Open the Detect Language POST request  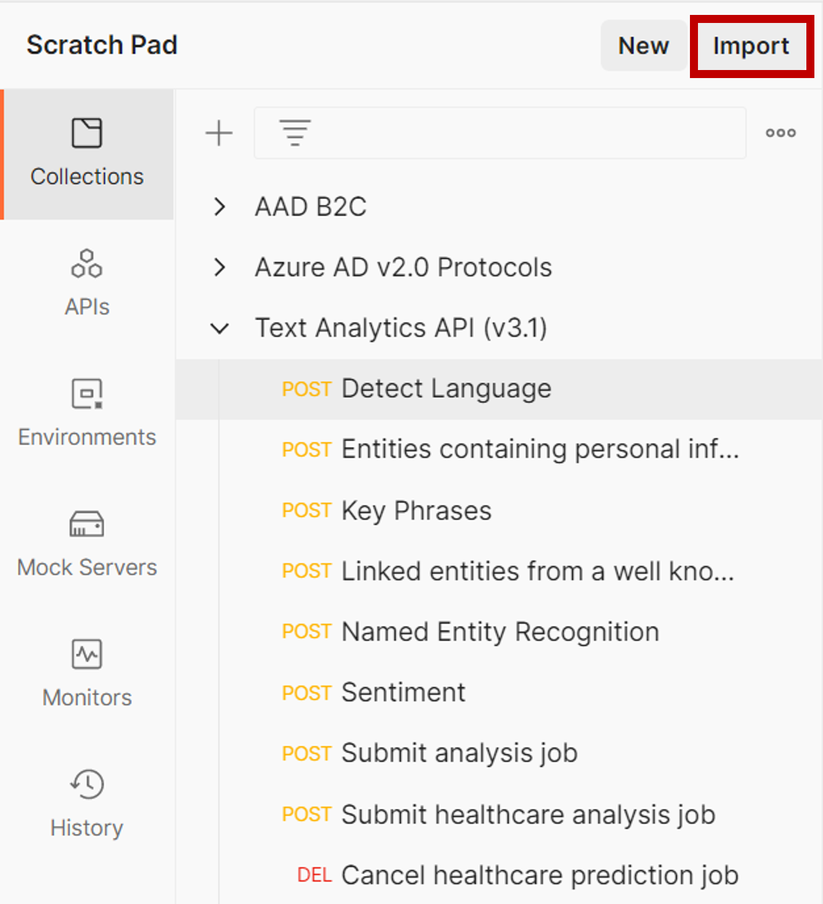point(499,389)
